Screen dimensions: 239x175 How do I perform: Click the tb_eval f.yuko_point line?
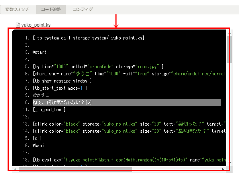coord(129,160)
